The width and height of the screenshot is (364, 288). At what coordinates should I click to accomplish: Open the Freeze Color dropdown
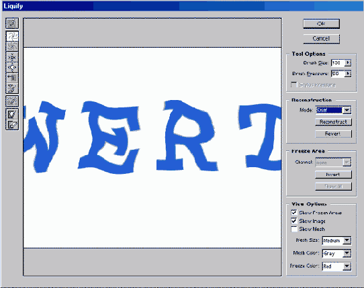(x=347, y=267)
